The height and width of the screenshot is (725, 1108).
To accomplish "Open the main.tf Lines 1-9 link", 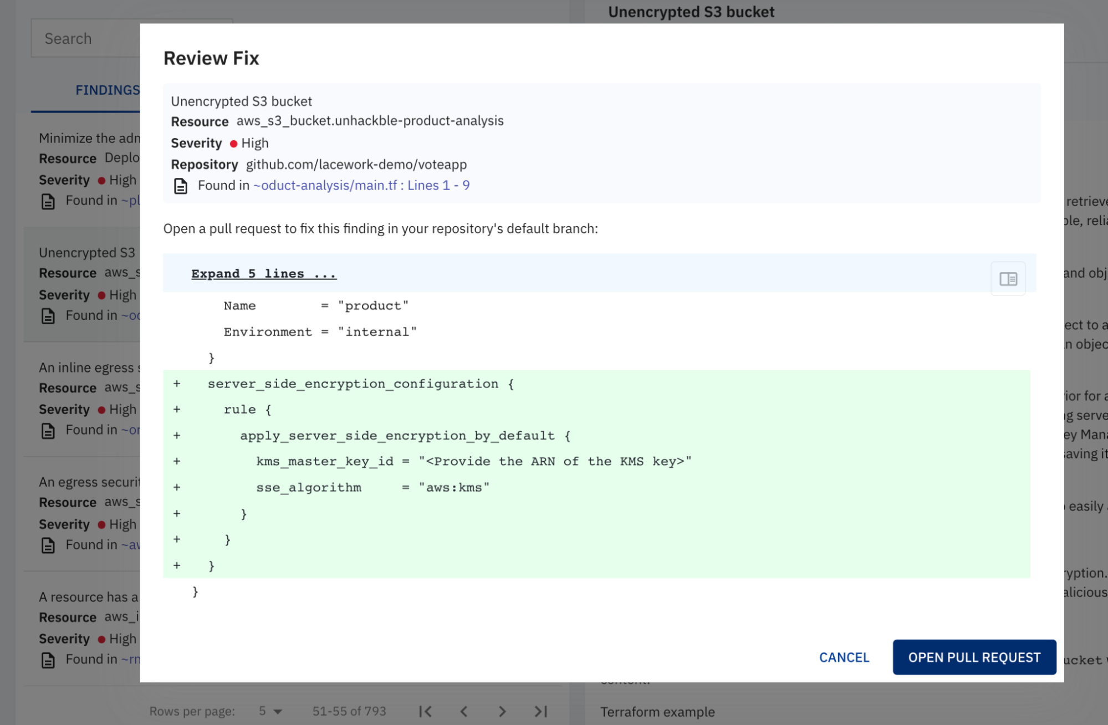I will pos(361,185).
